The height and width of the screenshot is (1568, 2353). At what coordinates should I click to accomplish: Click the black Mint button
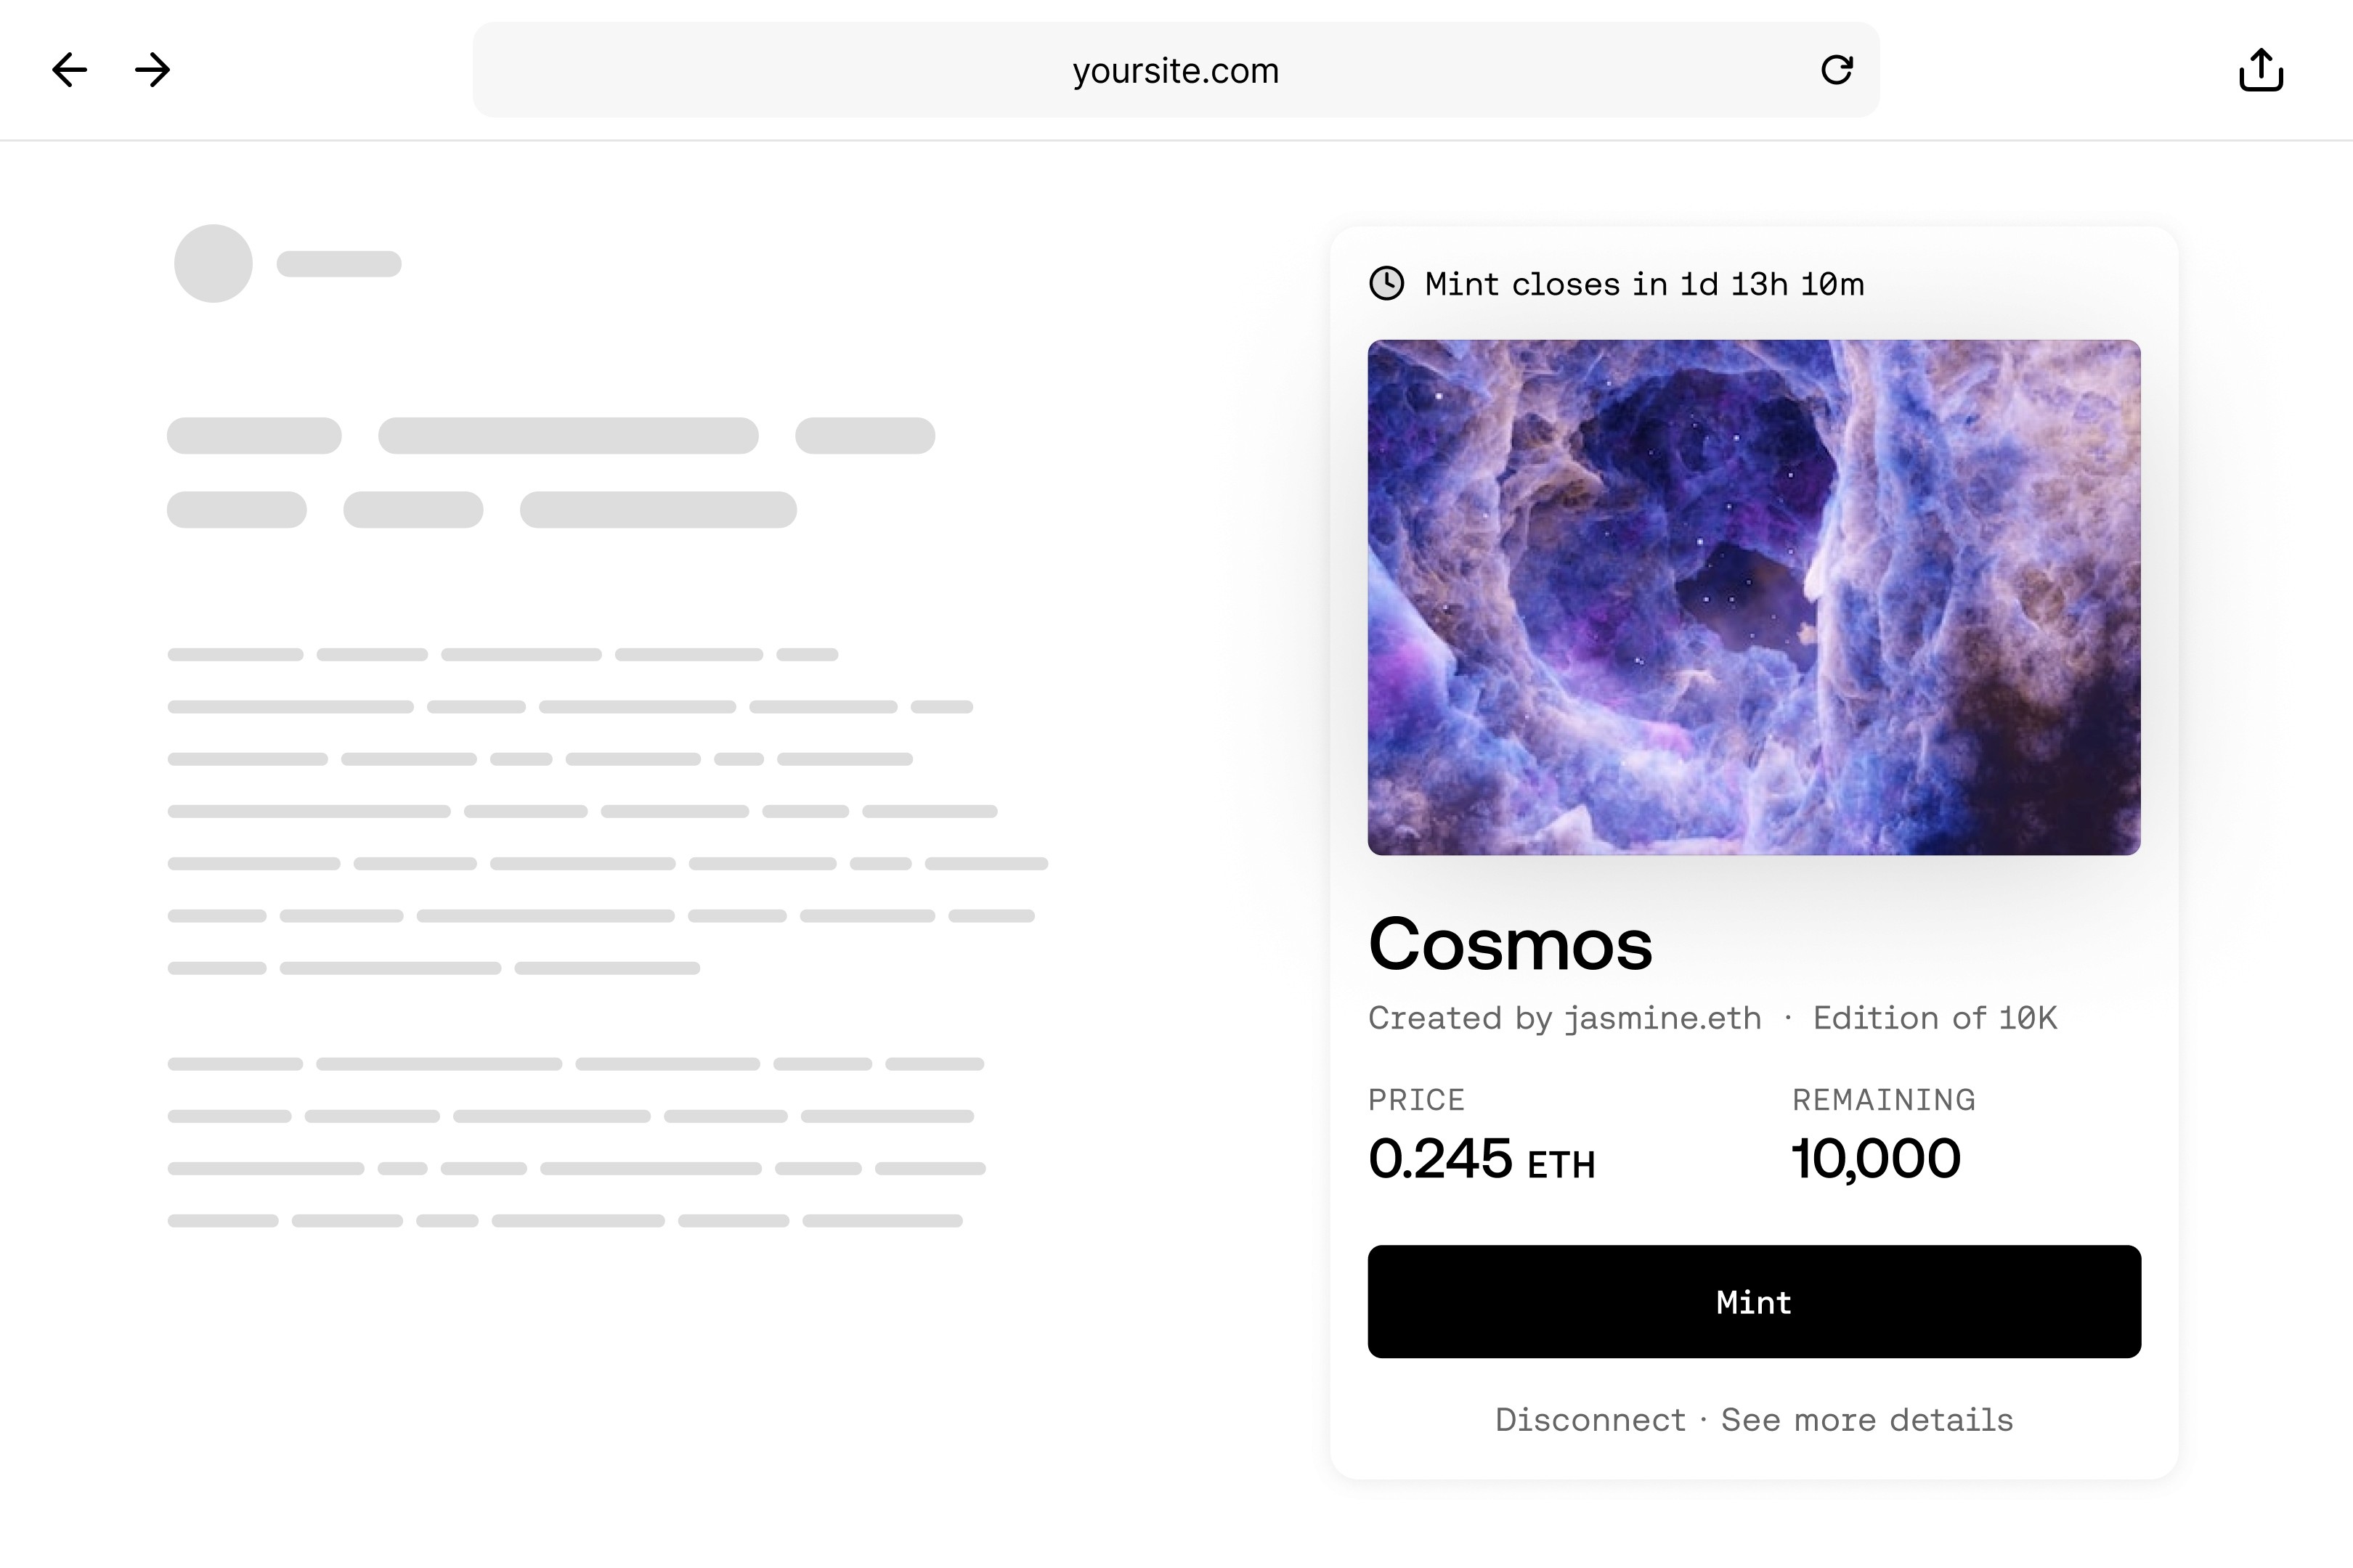click(1754, 1301)
